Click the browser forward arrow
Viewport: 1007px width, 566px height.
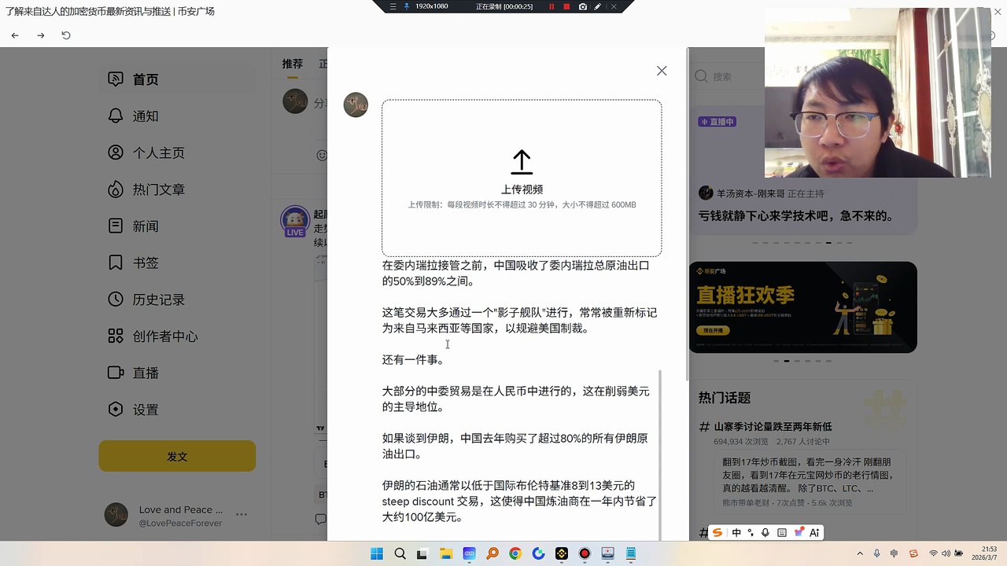(x=41, y=35)
